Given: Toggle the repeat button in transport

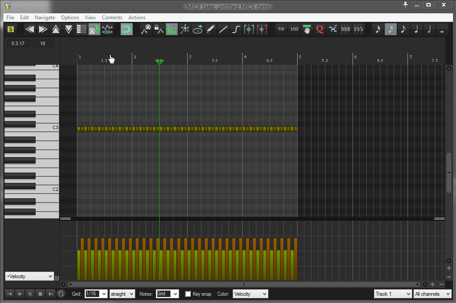Looking at the screenshot, I should point(61,294).
